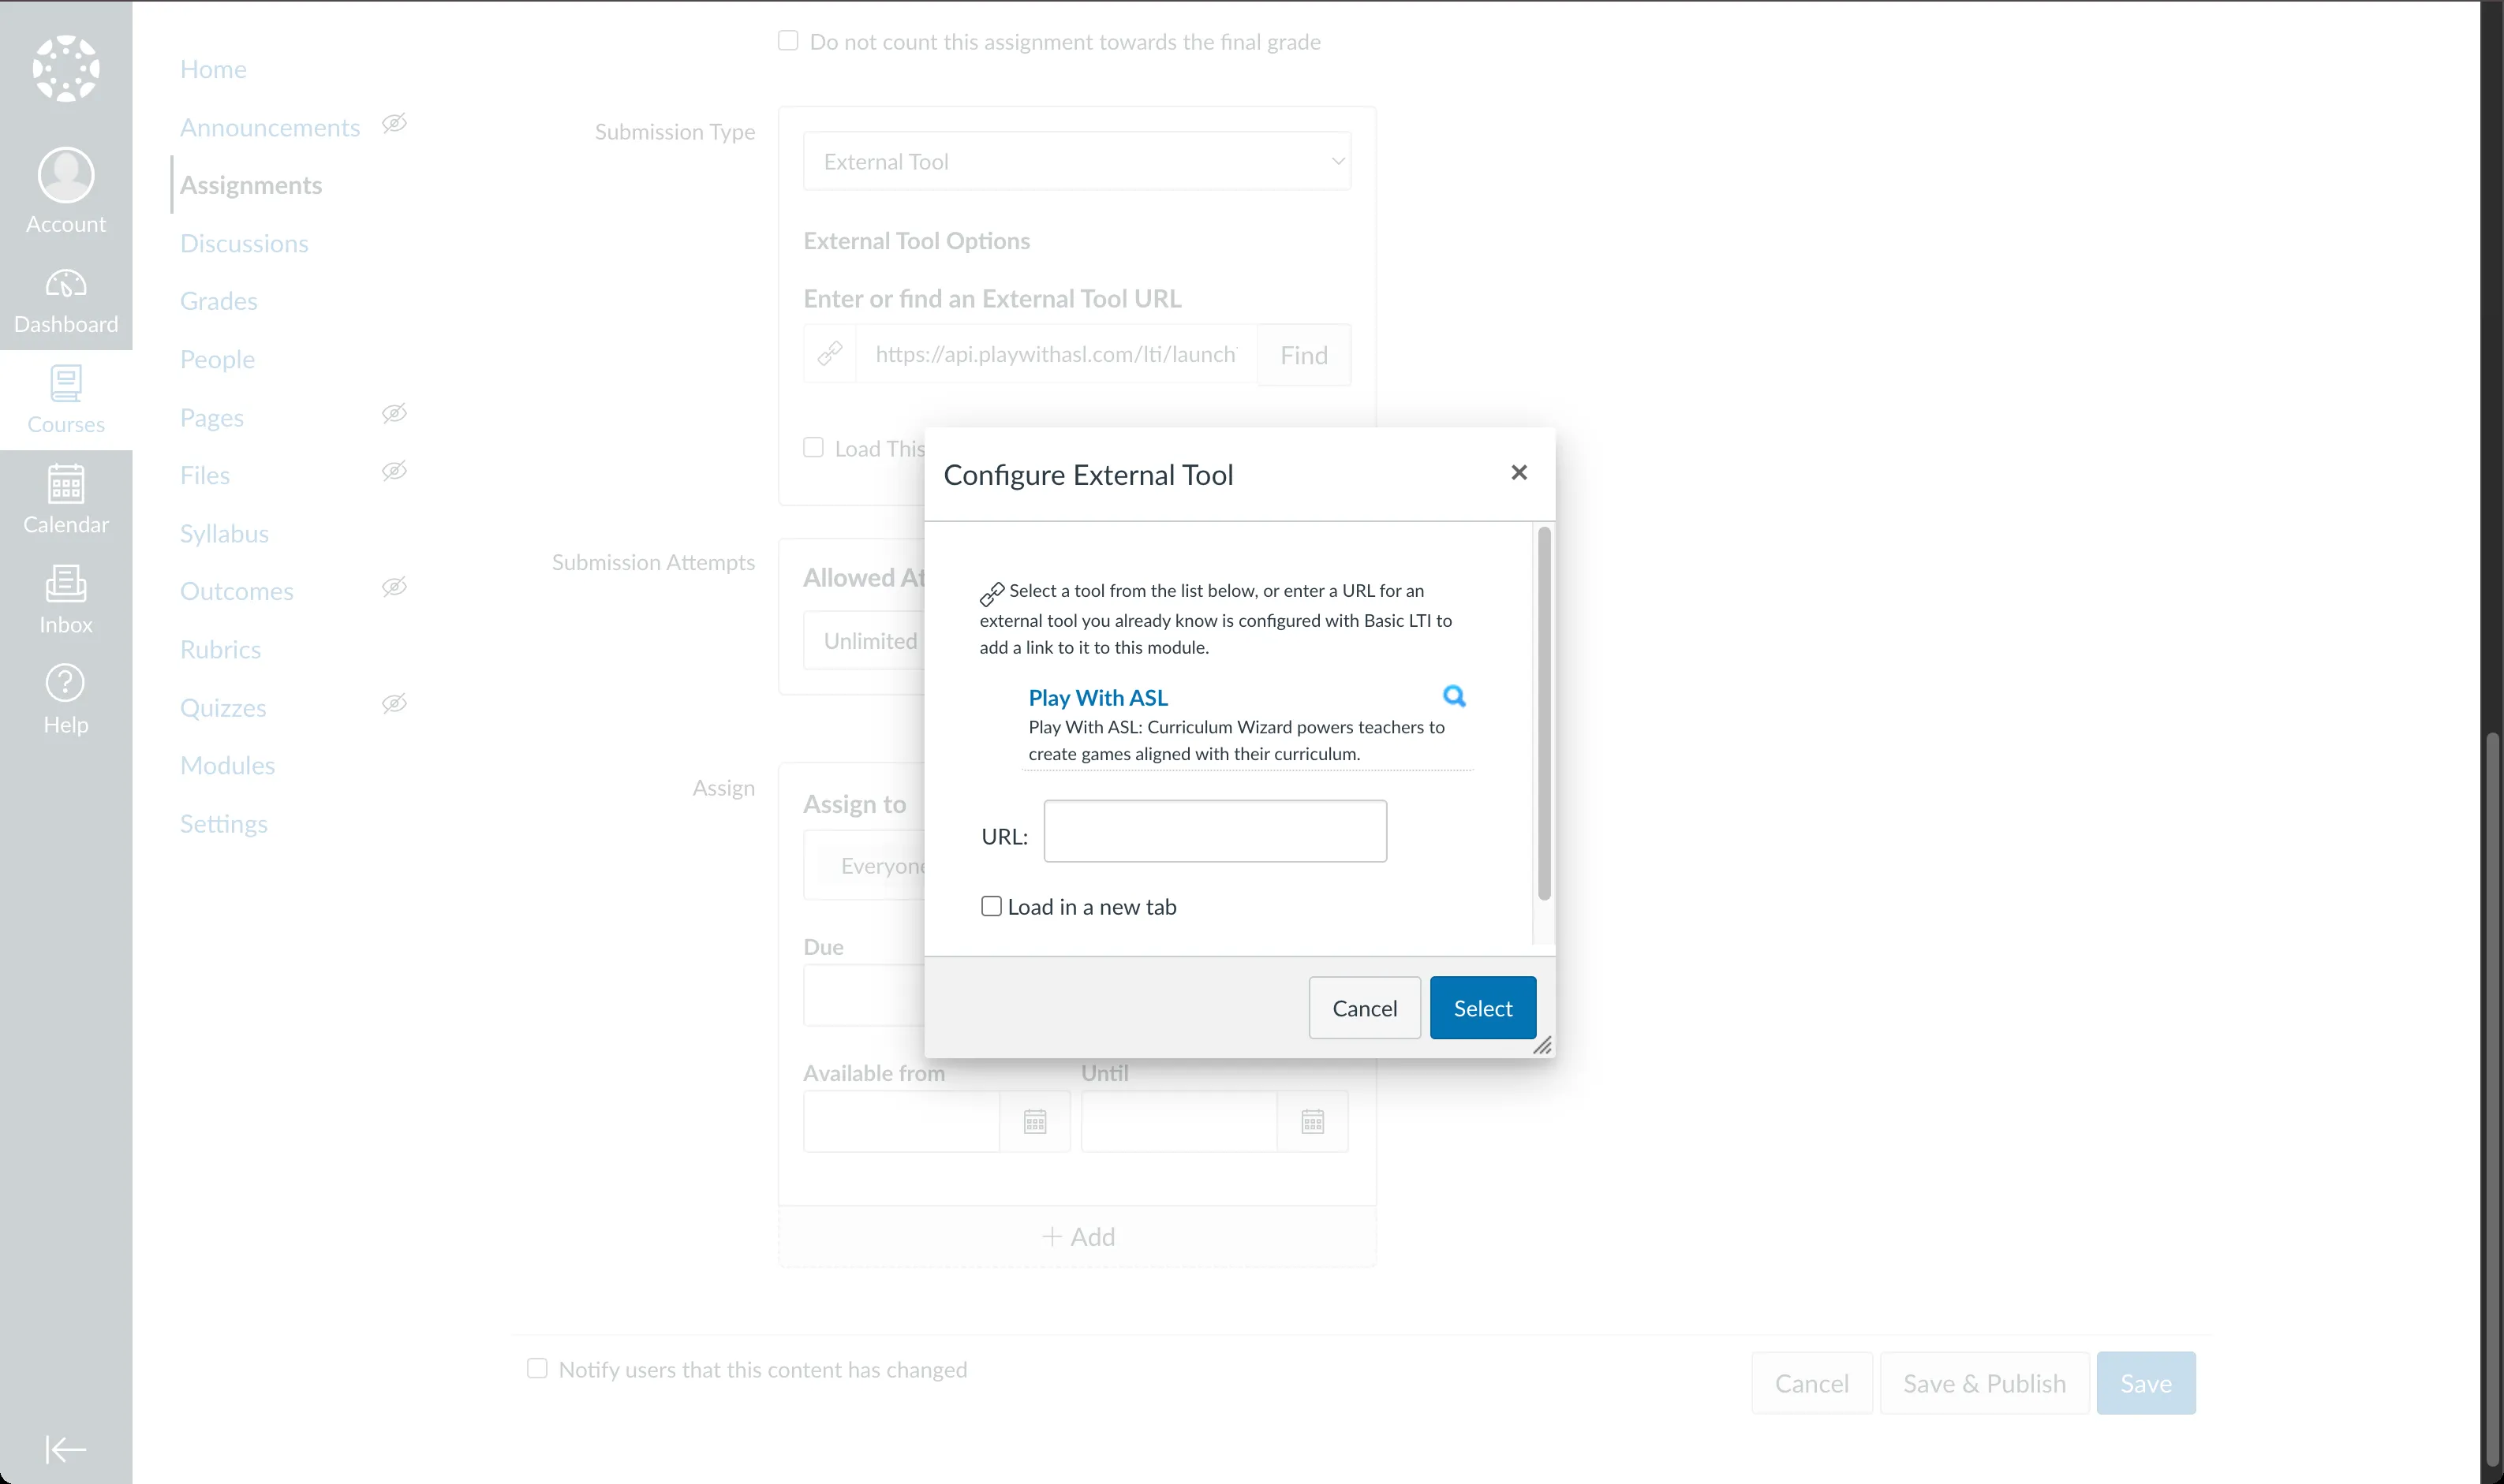Open Assignments in course navigation
Screen dimensions: 2504x1484
click(x=251, y=185)
